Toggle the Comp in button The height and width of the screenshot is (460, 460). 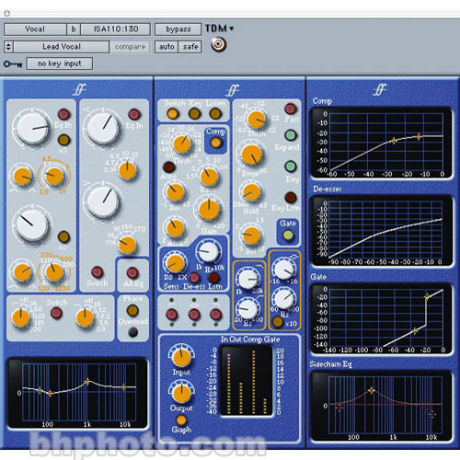[x=215, y=143]
